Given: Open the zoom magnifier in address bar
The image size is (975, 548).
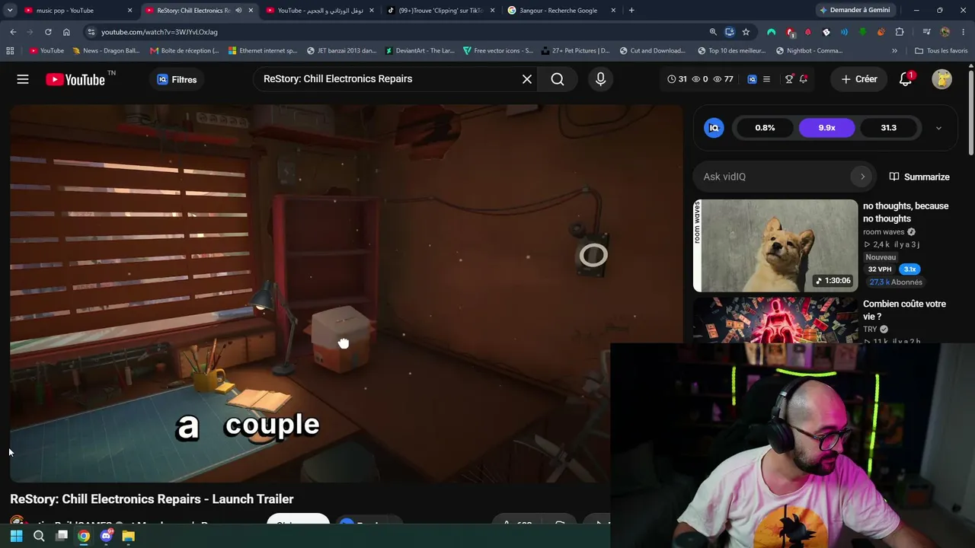Looking at the screenshot, I should (x=713, y=32).
